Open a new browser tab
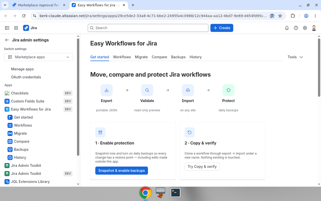The image size is (321, 201). pos(133,5)
